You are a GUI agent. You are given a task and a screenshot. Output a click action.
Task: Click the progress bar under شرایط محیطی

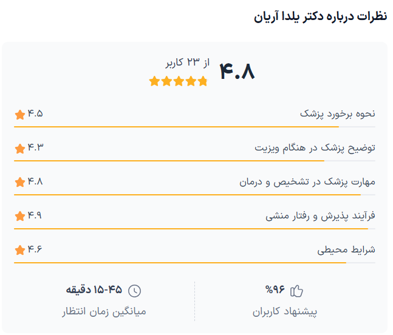194,263
